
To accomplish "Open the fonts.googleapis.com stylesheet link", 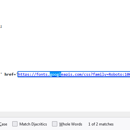I will (x=74, y=74).
